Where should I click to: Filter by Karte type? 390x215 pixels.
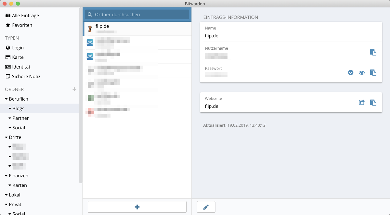pos(18,57)
